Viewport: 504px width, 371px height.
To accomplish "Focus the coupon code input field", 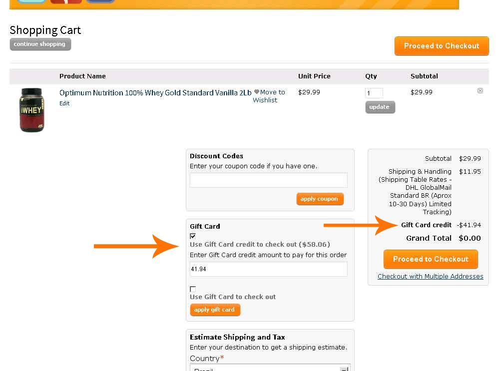I will [x=268, y=180].
